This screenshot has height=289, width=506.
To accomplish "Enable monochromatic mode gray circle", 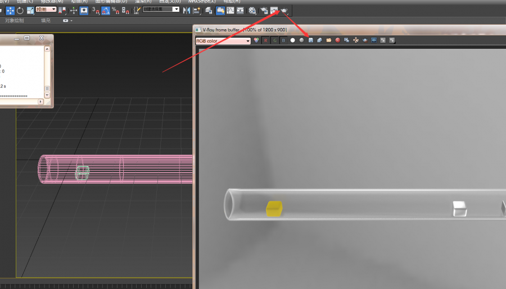I will coord(302,40).
